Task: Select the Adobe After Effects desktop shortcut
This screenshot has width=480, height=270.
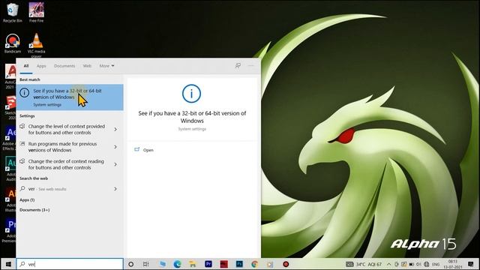Action: coord(9,138)
